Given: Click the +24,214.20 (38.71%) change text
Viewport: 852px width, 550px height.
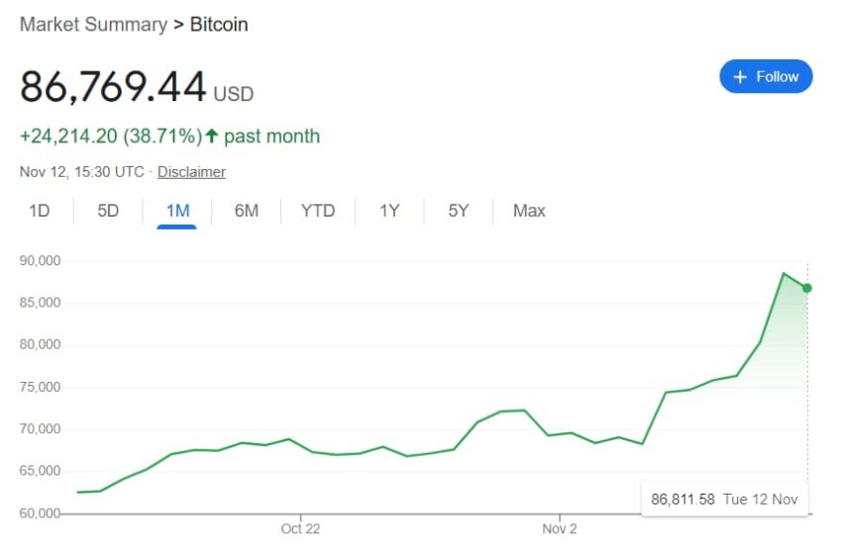Looking at the screenshot, I should [x=111, y=137].
